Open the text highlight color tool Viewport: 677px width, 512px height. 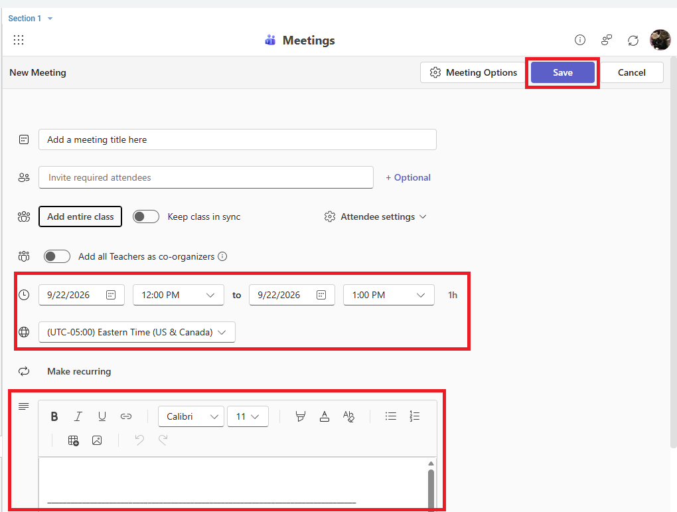(x=301, y=416)
